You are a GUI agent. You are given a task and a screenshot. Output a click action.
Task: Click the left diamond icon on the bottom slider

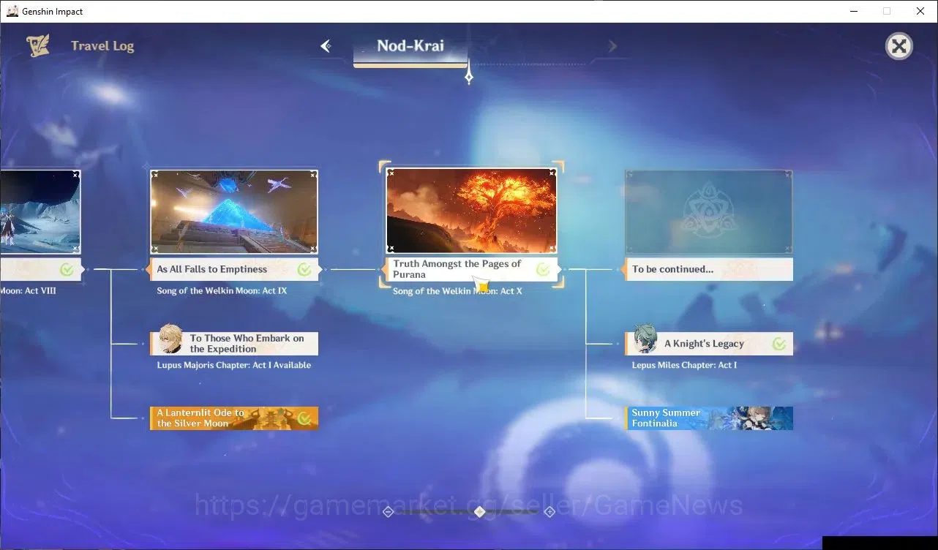click(x=389, y=511)
